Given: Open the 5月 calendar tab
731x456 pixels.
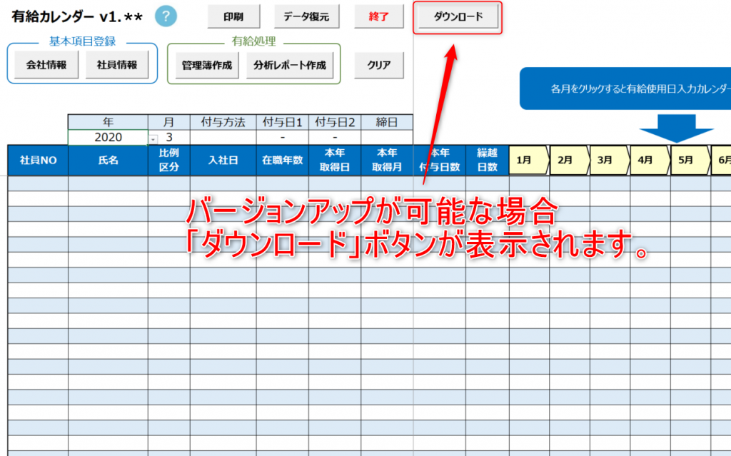Looking at the screenshot, I should point(690,160).
